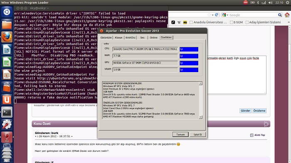This screenshot has height=163, width=291.
Task: Switch to the Görüntüle tab
Action: 106,37
